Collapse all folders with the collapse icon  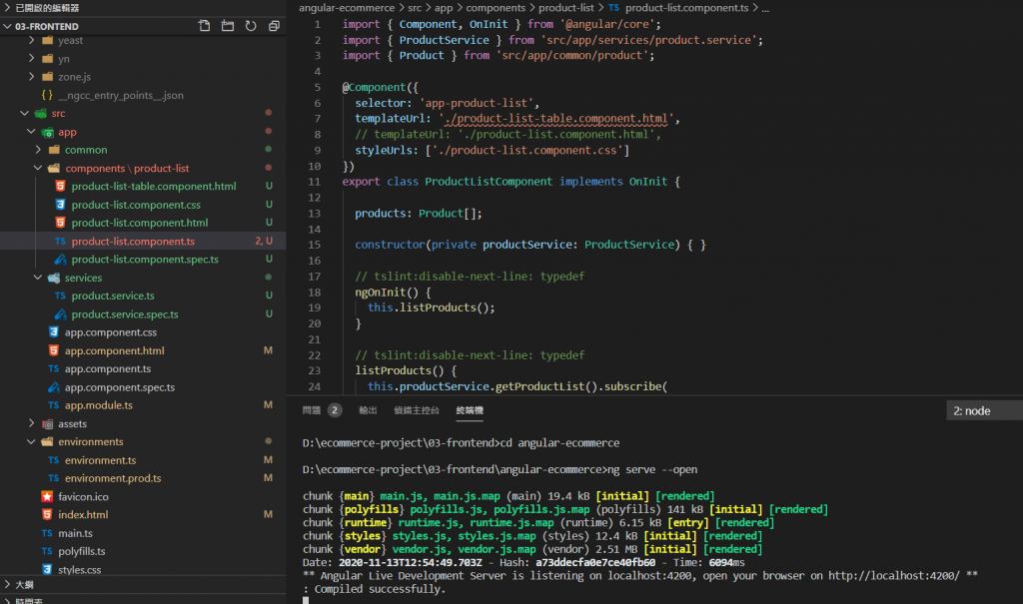[x=274, y=26]
